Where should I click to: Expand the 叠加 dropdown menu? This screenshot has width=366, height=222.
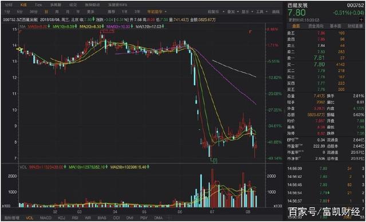tap(233, 11)
